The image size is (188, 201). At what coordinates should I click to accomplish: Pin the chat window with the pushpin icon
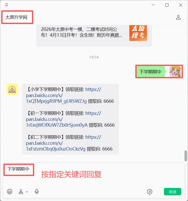7,5
